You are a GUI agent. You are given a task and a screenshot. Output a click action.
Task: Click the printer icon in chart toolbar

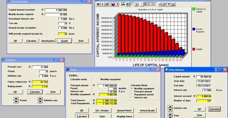(x=107, y=4)
